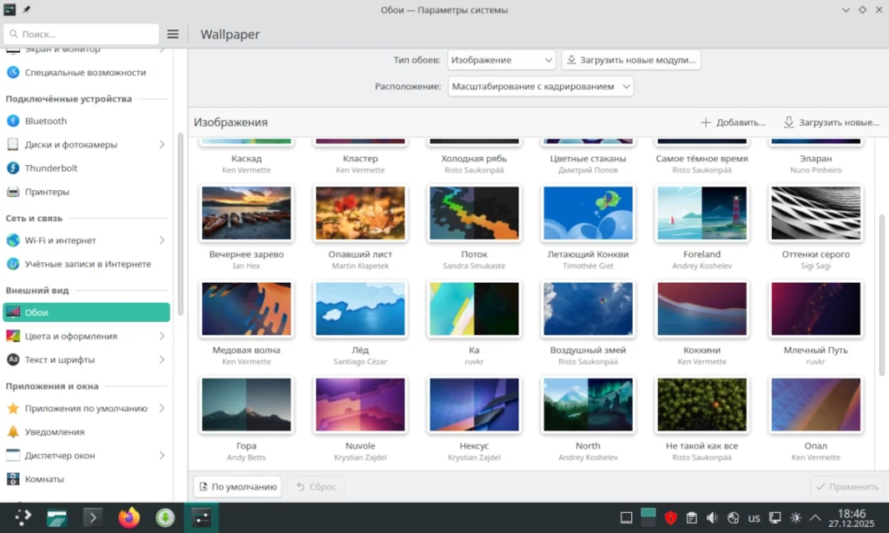Expand Диски и фотокамеры chevron

click(161, 145)
